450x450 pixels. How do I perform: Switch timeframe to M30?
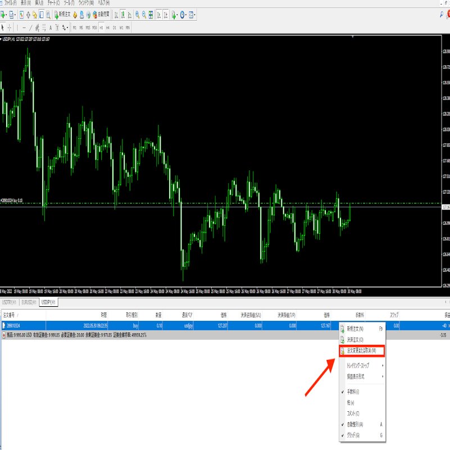pos(95,28)
